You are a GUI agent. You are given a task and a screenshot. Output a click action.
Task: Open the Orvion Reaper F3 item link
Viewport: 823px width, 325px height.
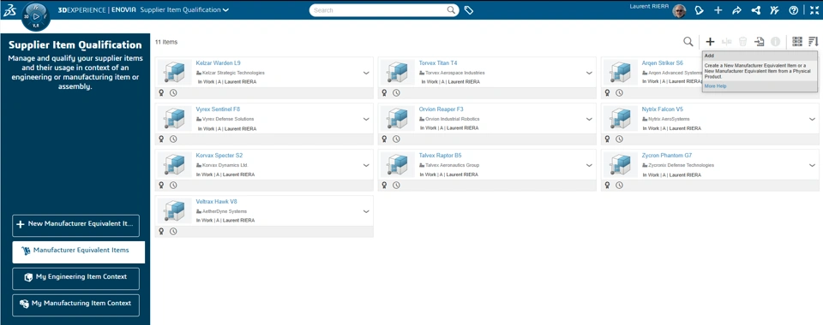click(441, 109)
